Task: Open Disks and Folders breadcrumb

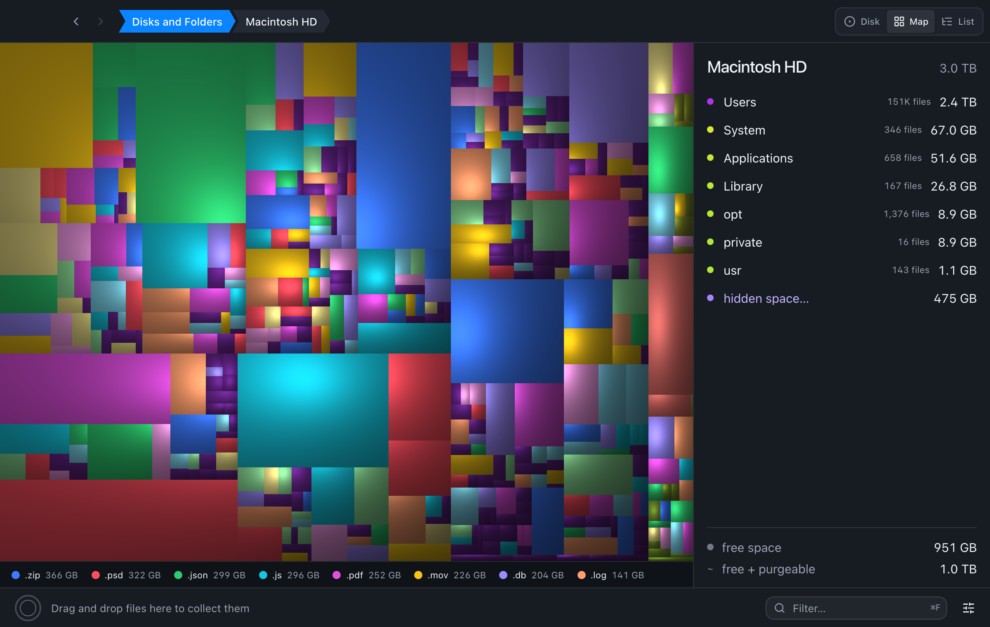Action: click(177, 21)
